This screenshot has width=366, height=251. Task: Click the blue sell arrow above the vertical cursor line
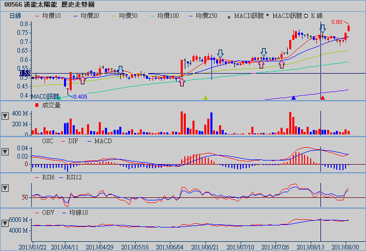[322, 29]
